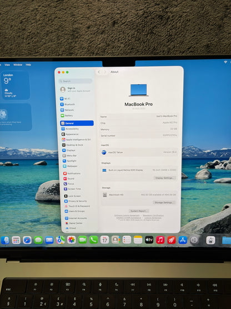Open Contacts from the Dock

(116, 240)
